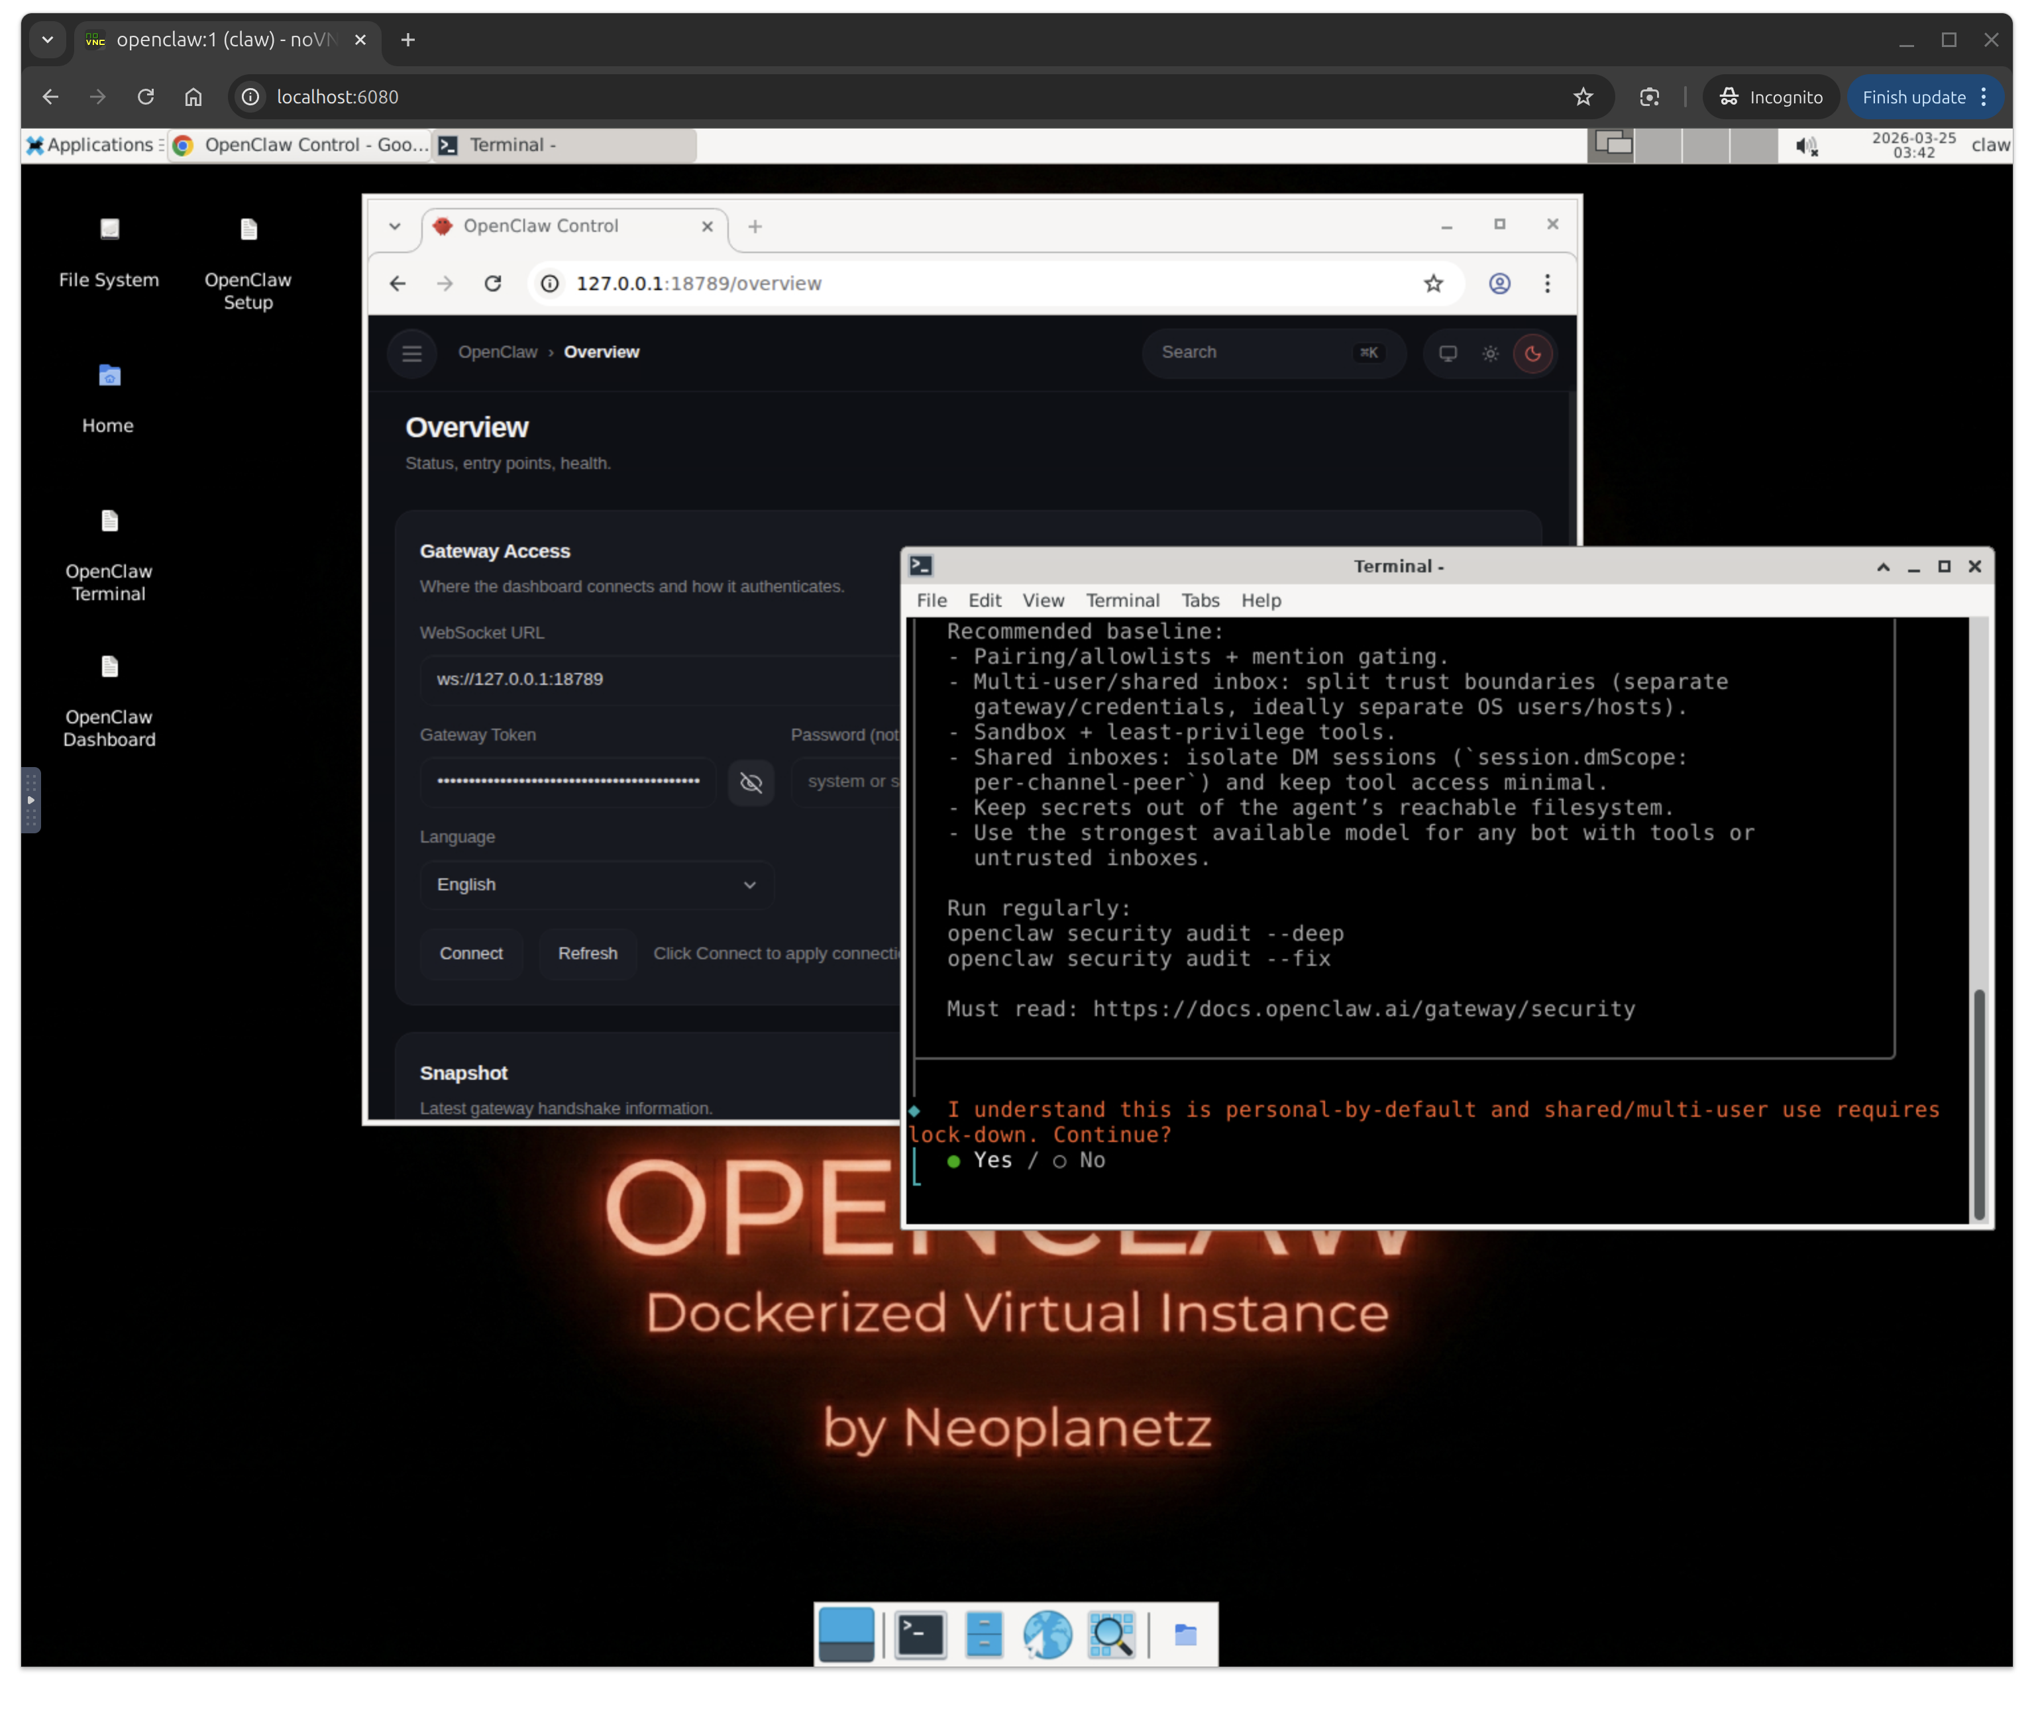
Task: Open the Tabs menu in terminal
Action: pyautogui.click(x=1200, y=601)
